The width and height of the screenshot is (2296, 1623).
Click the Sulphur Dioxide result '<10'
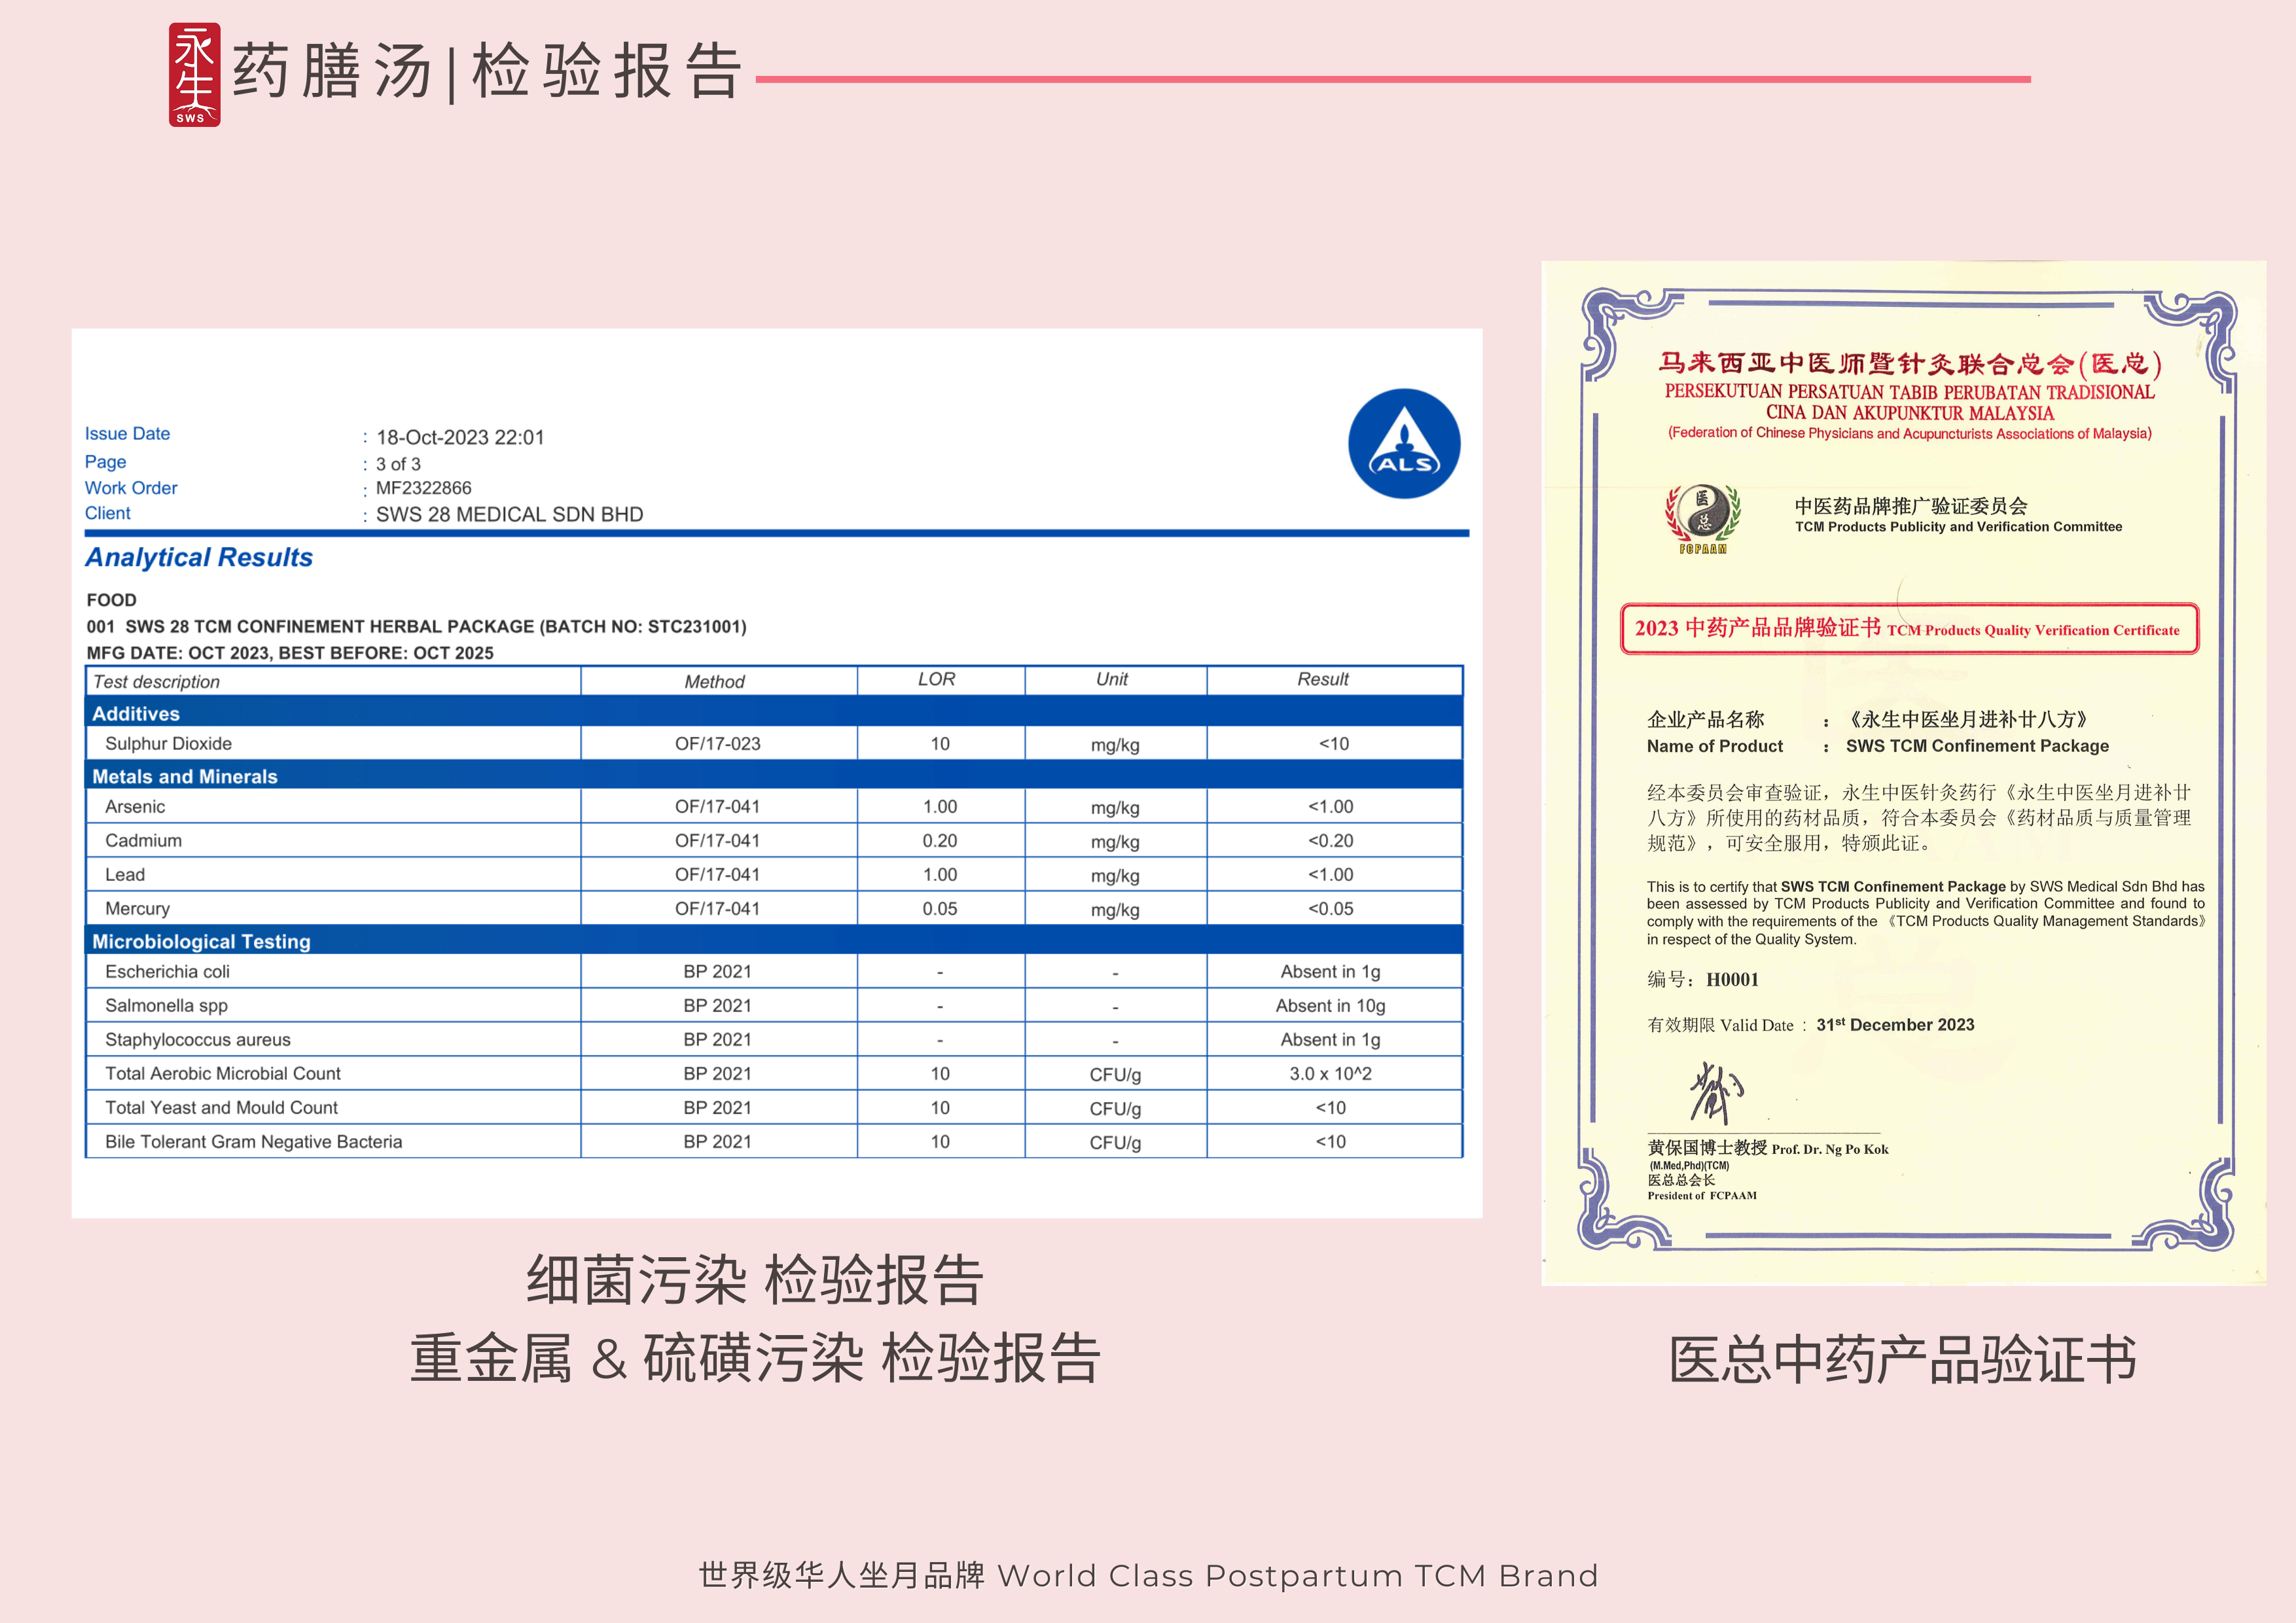pos(1333,743)
